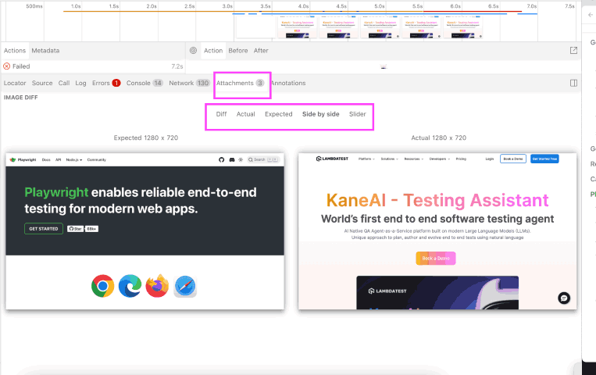
Task: Switch to the Network tab
Action: pos(180,83)
